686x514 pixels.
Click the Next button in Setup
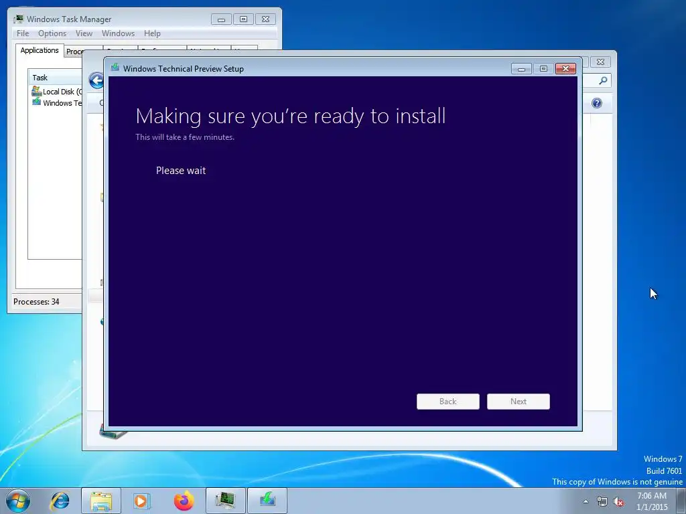pyautogui.click(x=518, y=402)
